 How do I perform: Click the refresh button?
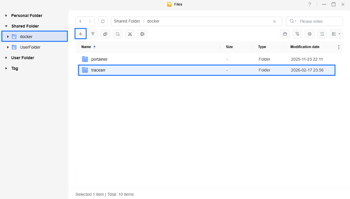(x=103, y=21)
